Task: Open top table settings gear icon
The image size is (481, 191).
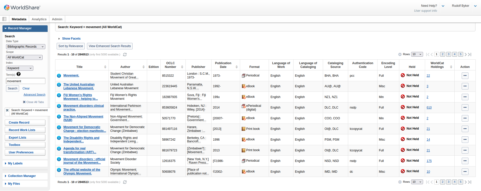Action: (400, 54)
